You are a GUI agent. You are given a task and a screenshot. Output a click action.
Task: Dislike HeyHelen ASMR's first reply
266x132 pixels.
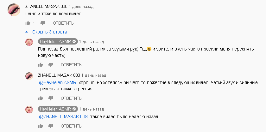pos(51,65)
